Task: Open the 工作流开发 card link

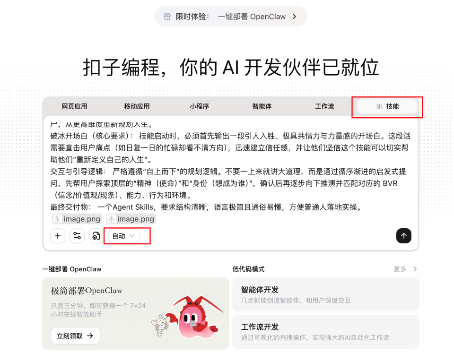Action: [325, 331]
